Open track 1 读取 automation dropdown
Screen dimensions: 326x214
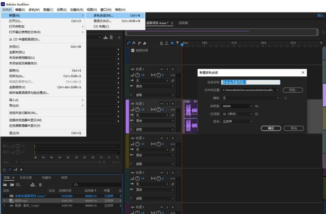[x=154, y=95]
